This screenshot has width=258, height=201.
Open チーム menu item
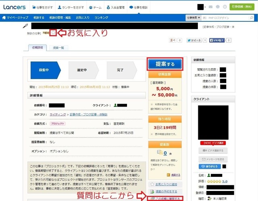pyautogui.click(x=95, y=7)
